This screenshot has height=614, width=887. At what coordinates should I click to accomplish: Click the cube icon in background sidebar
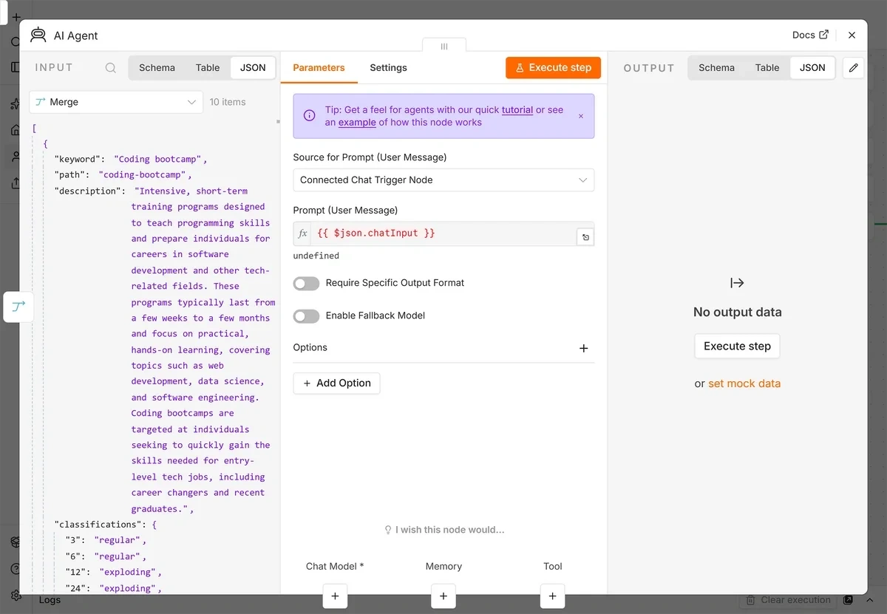[16, 542]
